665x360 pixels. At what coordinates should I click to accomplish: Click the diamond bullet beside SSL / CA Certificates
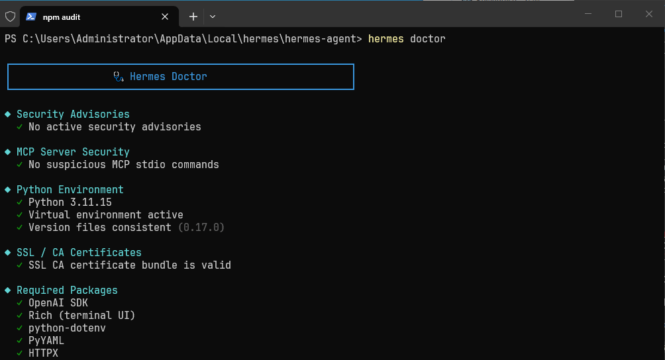[8, 252]
